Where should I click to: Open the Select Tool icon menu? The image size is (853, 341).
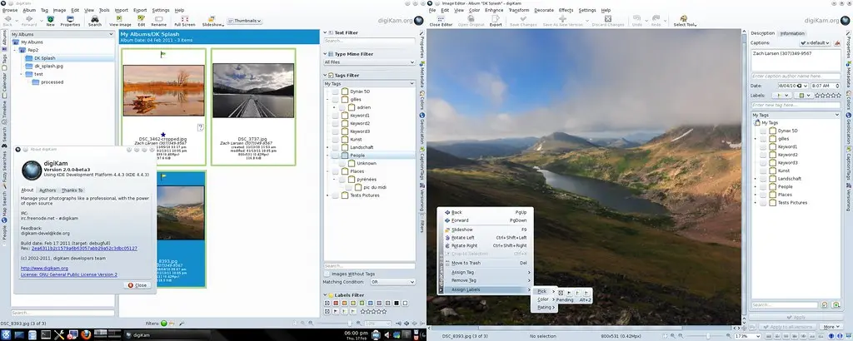pos(685,21)
